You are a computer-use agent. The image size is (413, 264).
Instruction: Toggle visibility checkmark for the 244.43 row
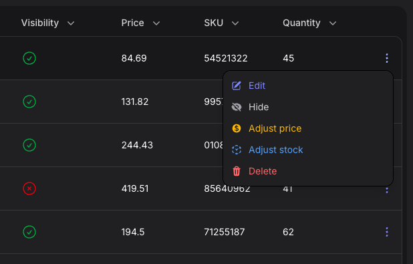click(x=29, y=145)
